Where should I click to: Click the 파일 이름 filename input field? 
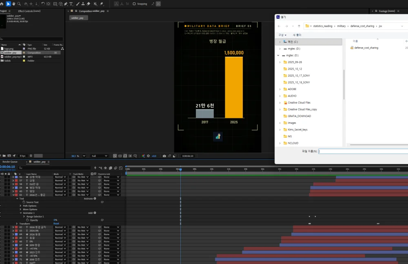pyautogui.click(x=363, y=151)
